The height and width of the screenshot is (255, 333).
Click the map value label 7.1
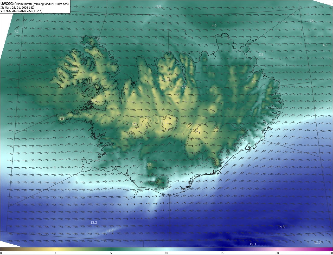(x=16, y=31)
